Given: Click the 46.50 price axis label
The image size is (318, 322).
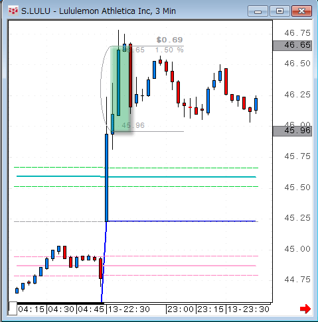Looking at the screenshot, I should (x=297, y=64).
